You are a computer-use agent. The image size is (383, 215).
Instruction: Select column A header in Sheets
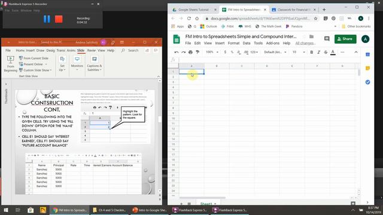191,66
